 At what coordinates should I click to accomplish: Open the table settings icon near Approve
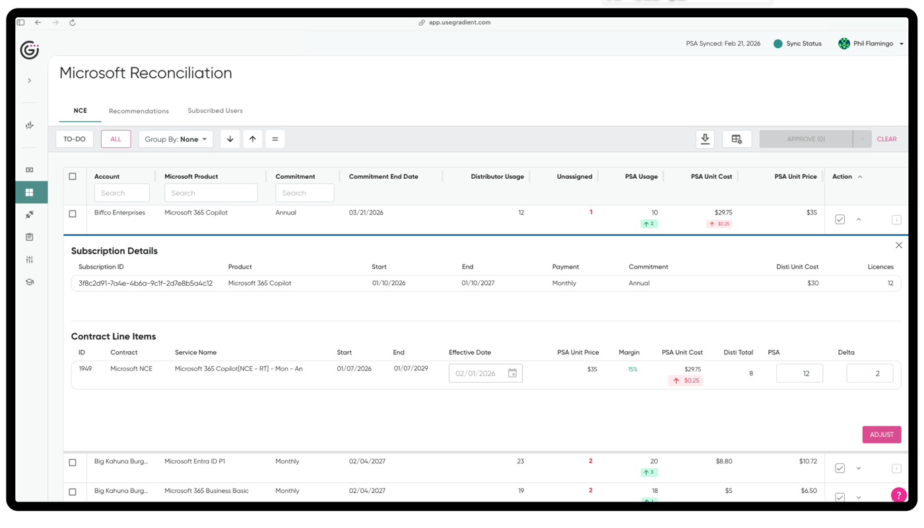[x=737, y=139]
